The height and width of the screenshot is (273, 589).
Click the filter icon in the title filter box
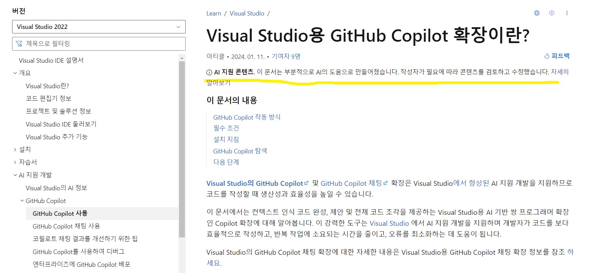coord(19,44)
